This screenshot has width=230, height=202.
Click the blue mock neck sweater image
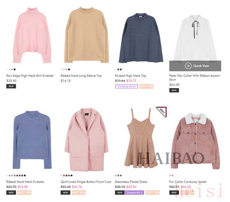coord(32,140)
